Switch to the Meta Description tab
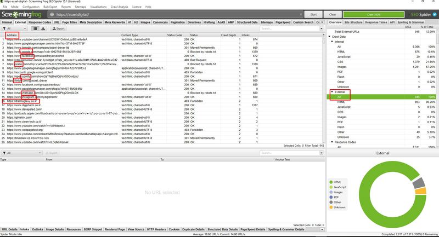This screenshot has height=237, width=439. coord(91,22)
